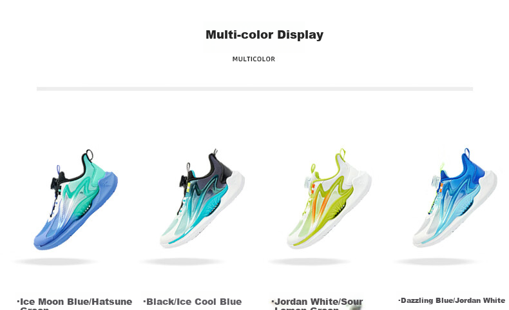Click the white lace dial on lemon green shoe
Image resolution: width=509 pixels, height=310 pixels.
click(307, 184)
